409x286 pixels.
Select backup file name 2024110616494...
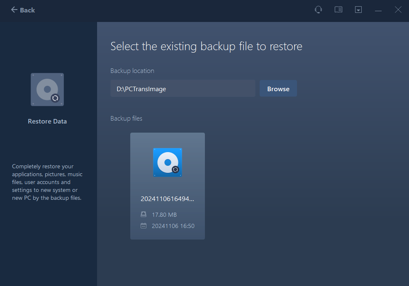pyautogui.click(x=167, y=199)
